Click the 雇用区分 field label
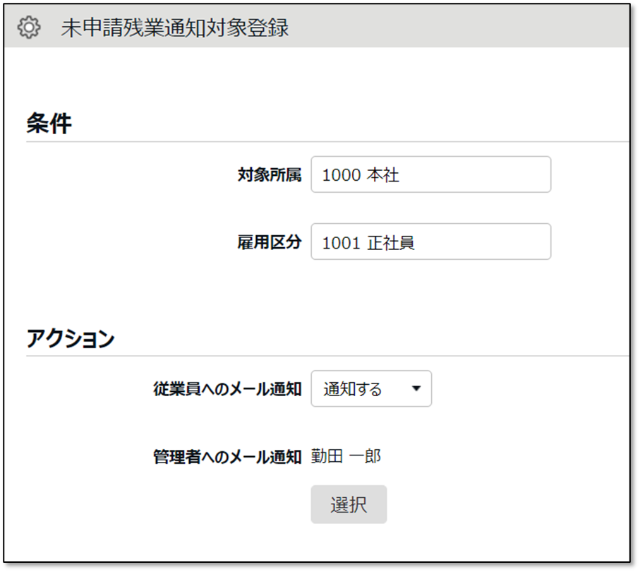 pyautogui.click(x=269, y=242)
